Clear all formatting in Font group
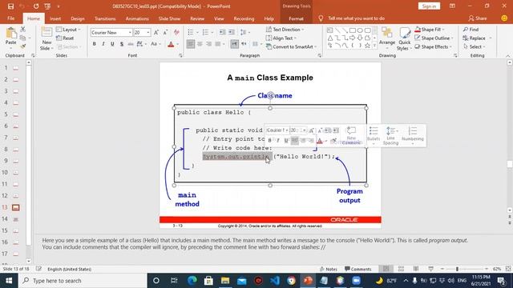This screenshot has height=288, width=513. click(176, 32)
